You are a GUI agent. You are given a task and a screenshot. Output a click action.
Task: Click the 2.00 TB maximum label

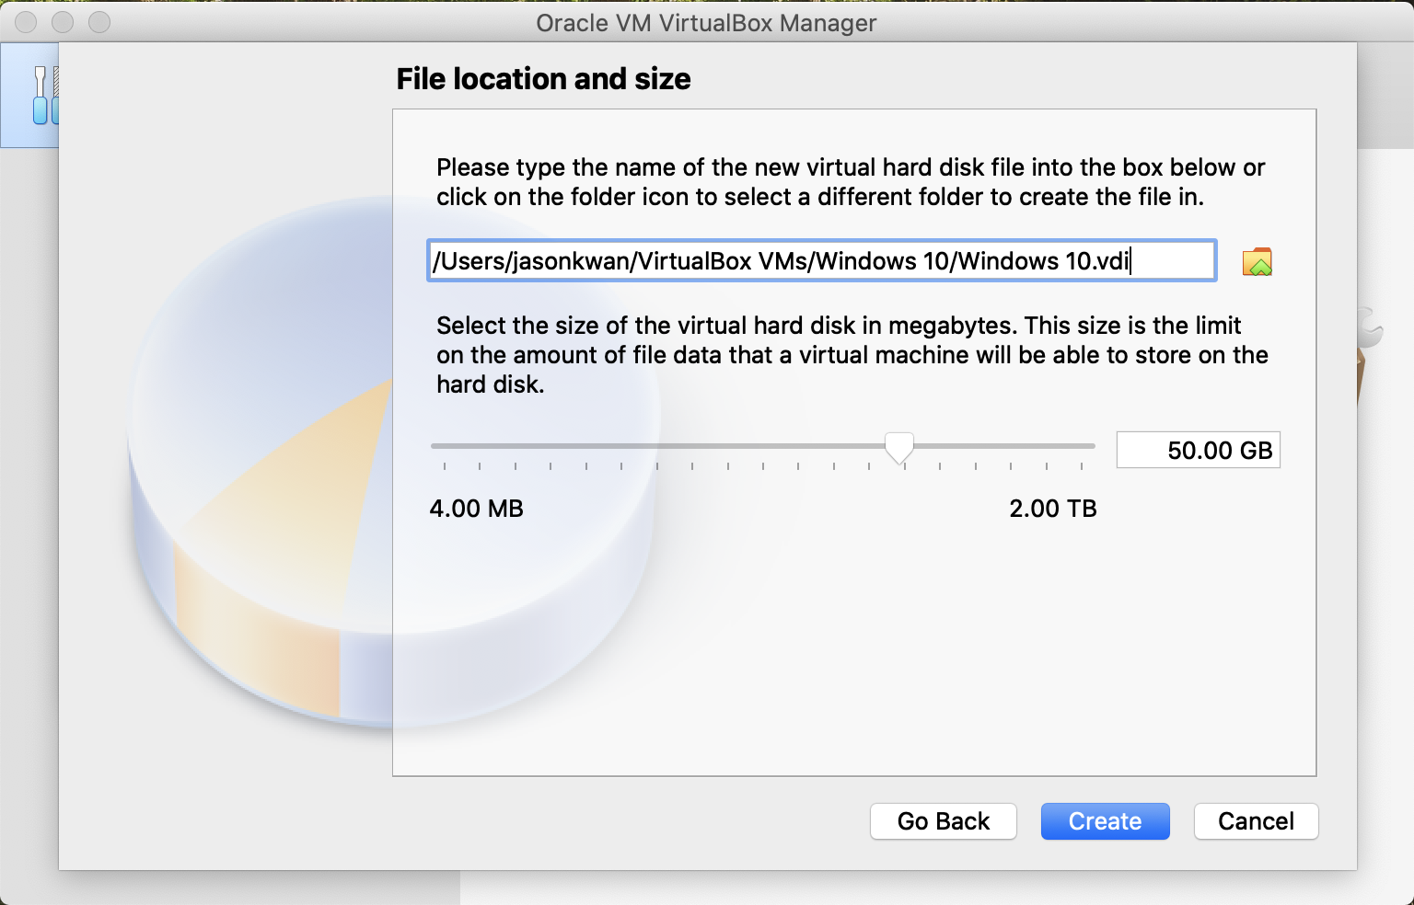click(1053, 509)
